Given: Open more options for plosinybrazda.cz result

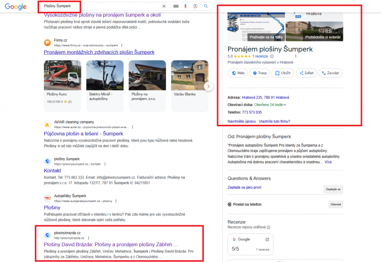Looking at the screenshot, I should [x=89, y=238].
